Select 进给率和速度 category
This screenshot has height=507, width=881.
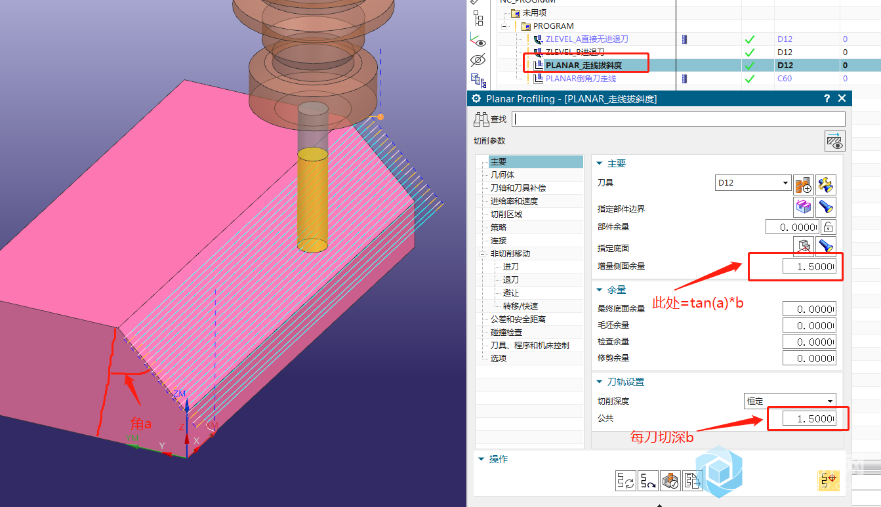pyautogui.click(x=514, y=201)
